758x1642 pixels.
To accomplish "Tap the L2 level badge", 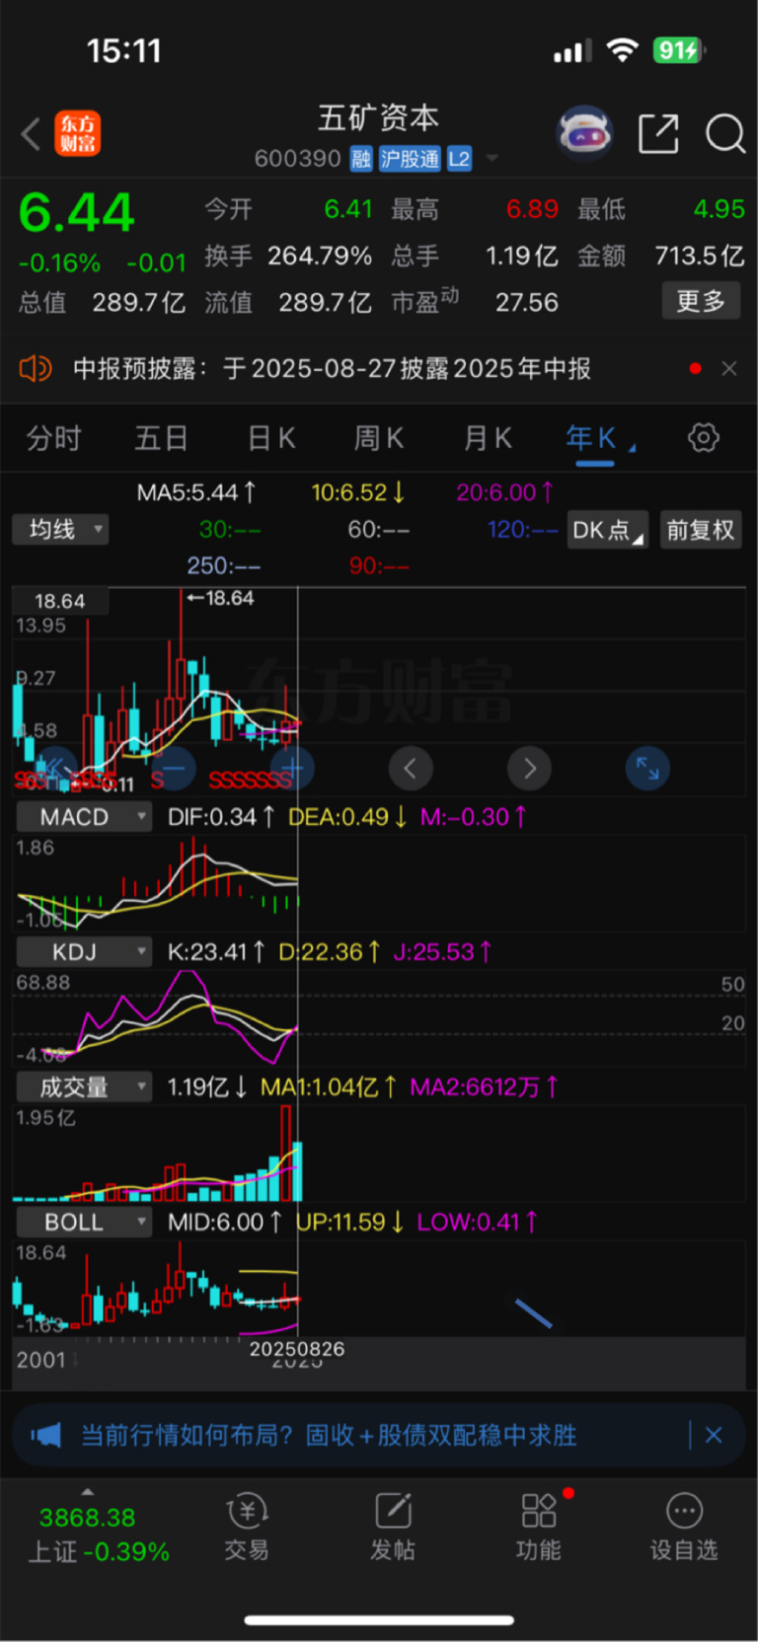I will coord(460,159).
